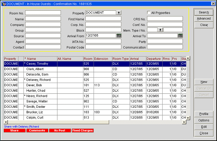Open the Mem. Type dropdown arrow
This screenshot has width=217, height=141.
(160, 30)
